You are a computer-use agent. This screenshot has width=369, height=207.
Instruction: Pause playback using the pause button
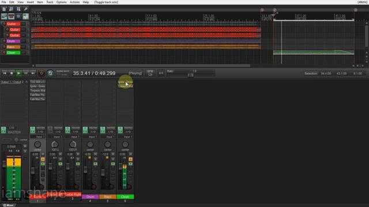pyautogui.click(x=26, y=73)
